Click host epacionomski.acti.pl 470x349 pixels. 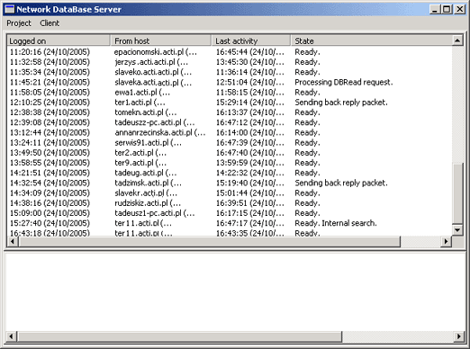pos(156,52)
